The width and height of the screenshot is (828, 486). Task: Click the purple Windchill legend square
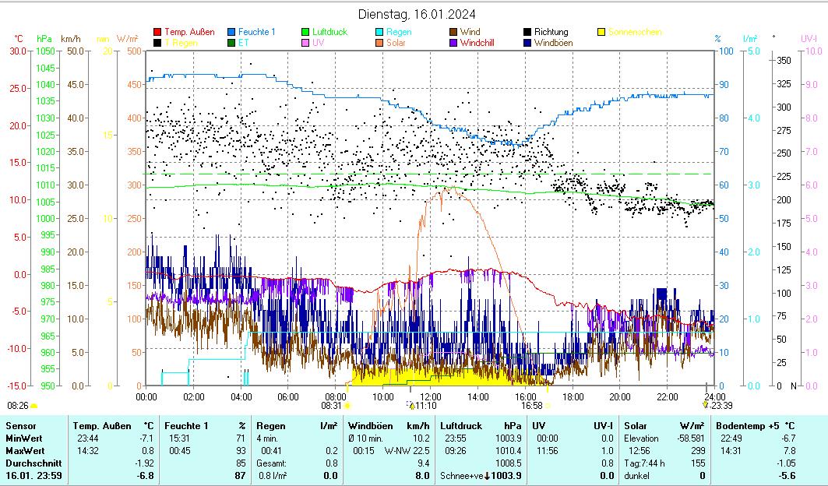454,43
